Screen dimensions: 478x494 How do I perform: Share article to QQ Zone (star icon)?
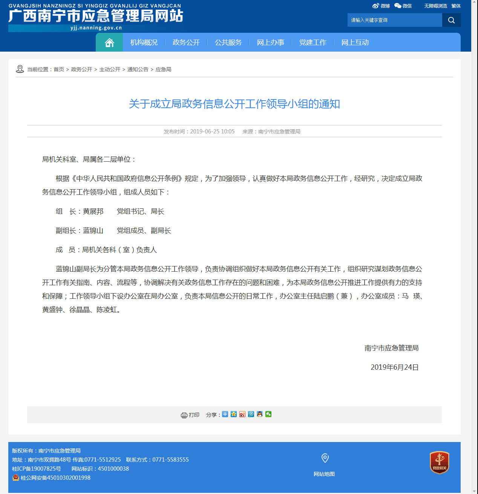(234, 414)
